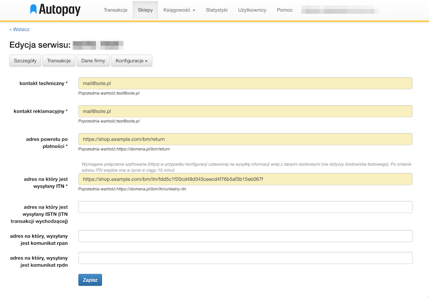Click the Zapisz button
429x297 pixels.
89,279
